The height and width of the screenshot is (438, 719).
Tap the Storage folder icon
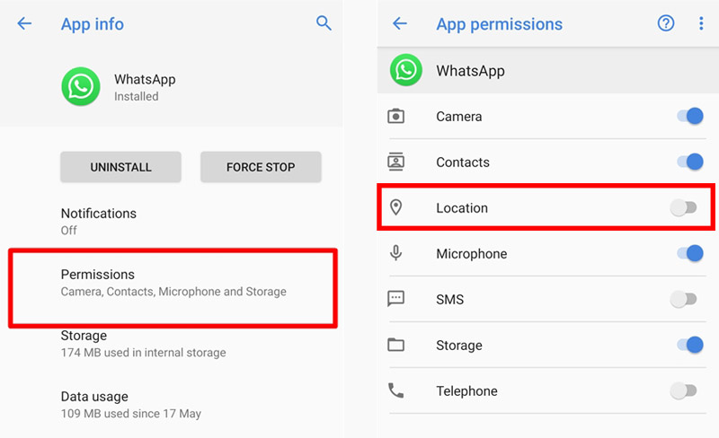click(395, 345)
